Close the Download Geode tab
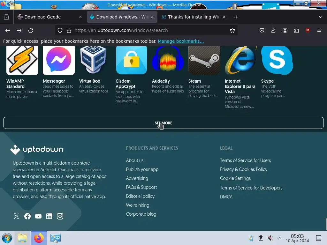Screen dimensions: 327x245 pyautogui.click(x=80, y=17)
